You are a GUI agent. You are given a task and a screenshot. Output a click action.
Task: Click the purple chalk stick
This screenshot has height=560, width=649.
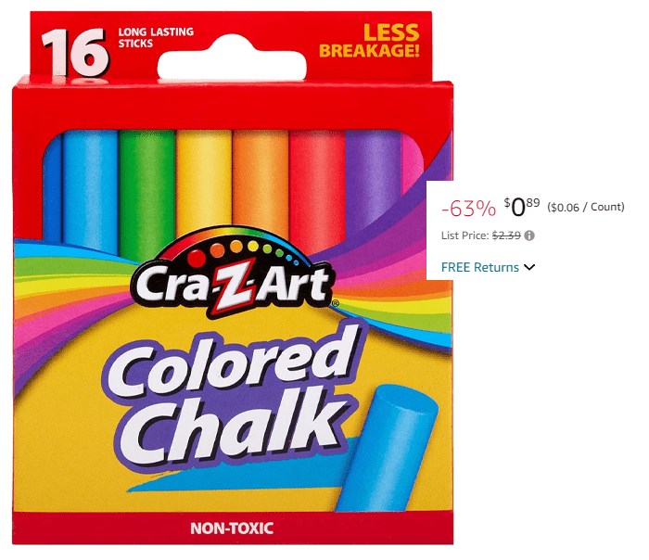374,180
